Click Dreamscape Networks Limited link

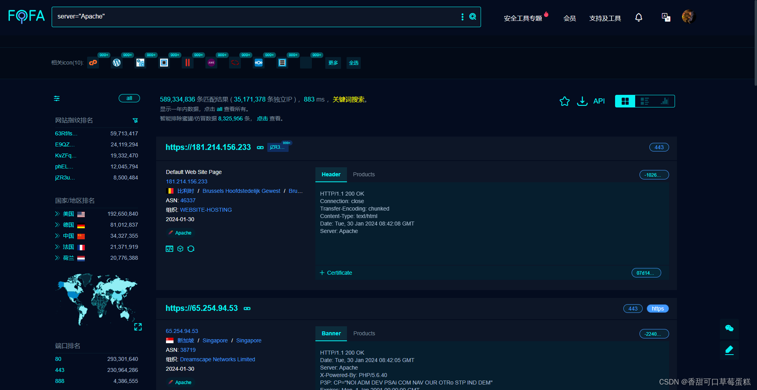coord(218,359)
